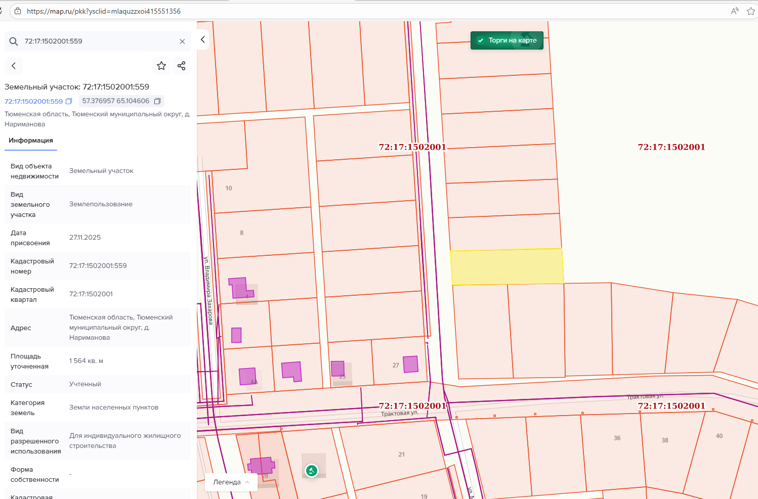Add the land plot to favorites
The width and height of the screenshot is (758, 499).
[x=161, y=66]
